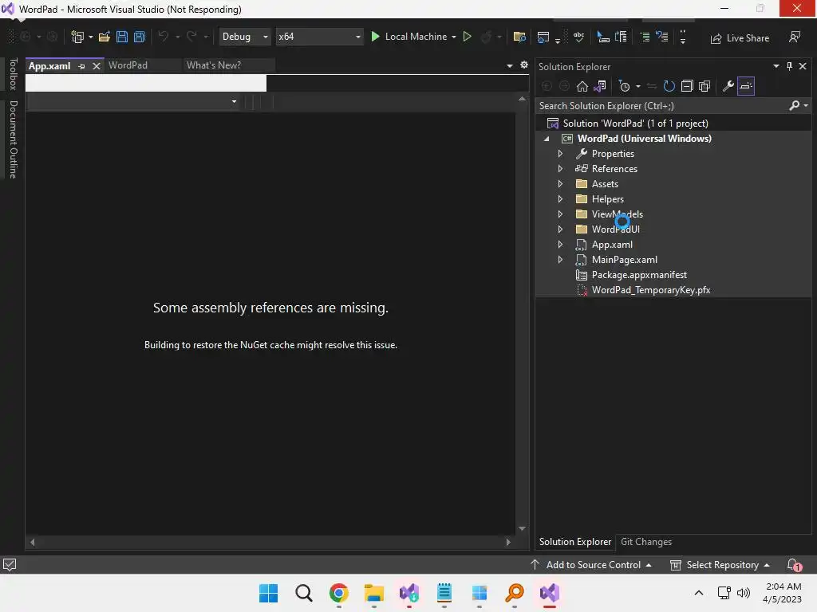Viewport: 817px width, 612px height.
Task: Collapse the WordPad (Universal Windows) project
Action: (547, 139)
